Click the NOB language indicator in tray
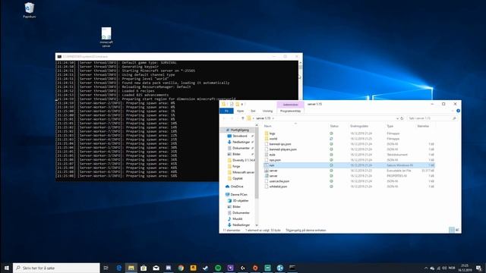 [452, 268]
